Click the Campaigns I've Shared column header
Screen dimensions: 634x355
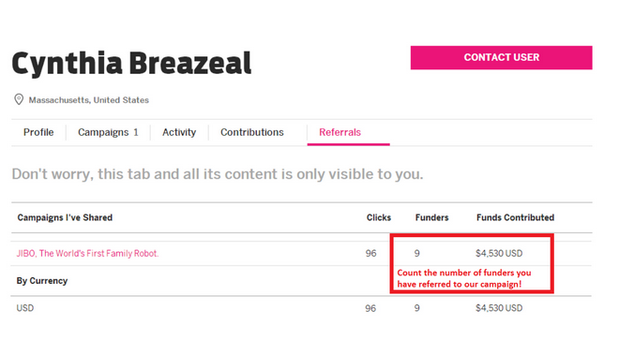tap(65, 217)
